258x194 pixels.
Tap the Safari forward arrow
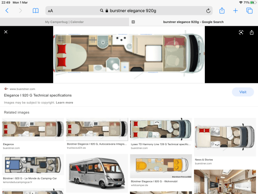(21, 11)
